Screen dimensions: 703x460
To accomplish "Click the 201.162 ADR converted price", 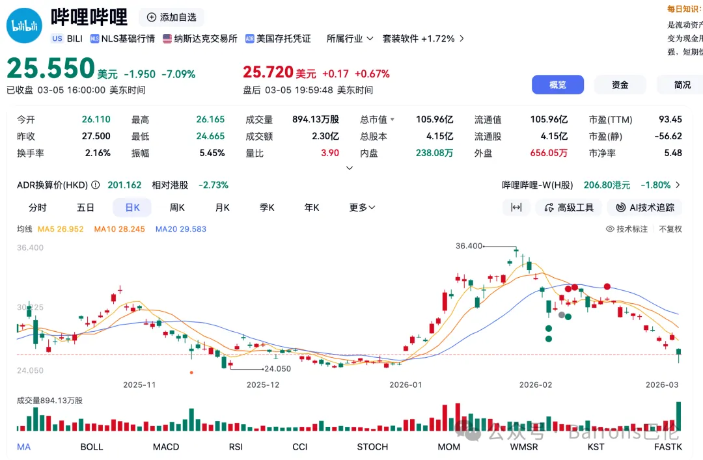I will (124, 185).
